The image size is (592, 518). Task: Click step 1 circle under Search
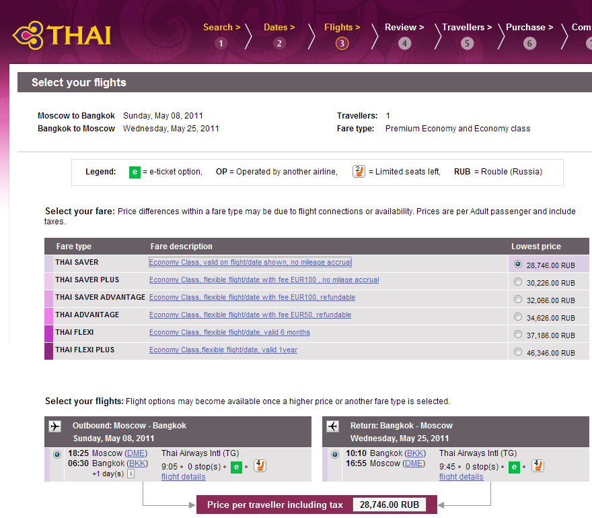click(221, 44)
